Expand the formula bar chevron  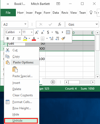pos(97,24)
